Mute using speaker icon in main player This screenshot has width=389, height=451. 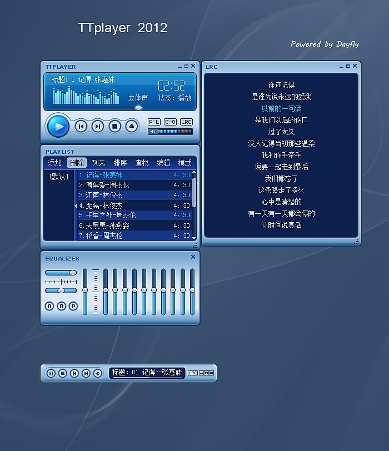pyautogui.click(x=152, y=132)
